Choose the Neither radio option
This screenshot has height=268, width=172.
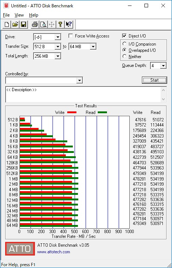coord(124,56)
